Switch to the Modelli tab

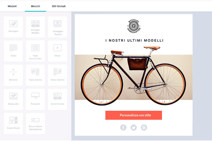[x=12, y=6]
